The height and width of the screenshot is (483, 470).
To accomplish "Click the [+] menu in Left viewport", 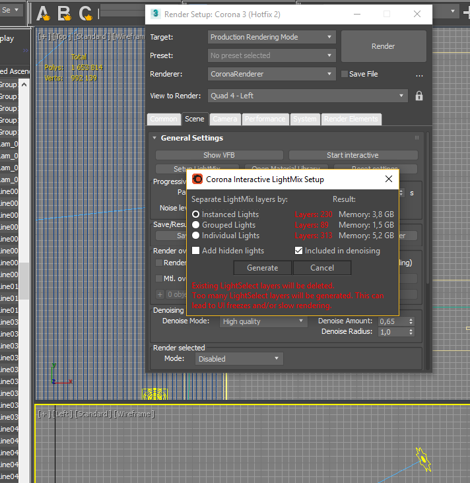I will [x=44, y=414].
